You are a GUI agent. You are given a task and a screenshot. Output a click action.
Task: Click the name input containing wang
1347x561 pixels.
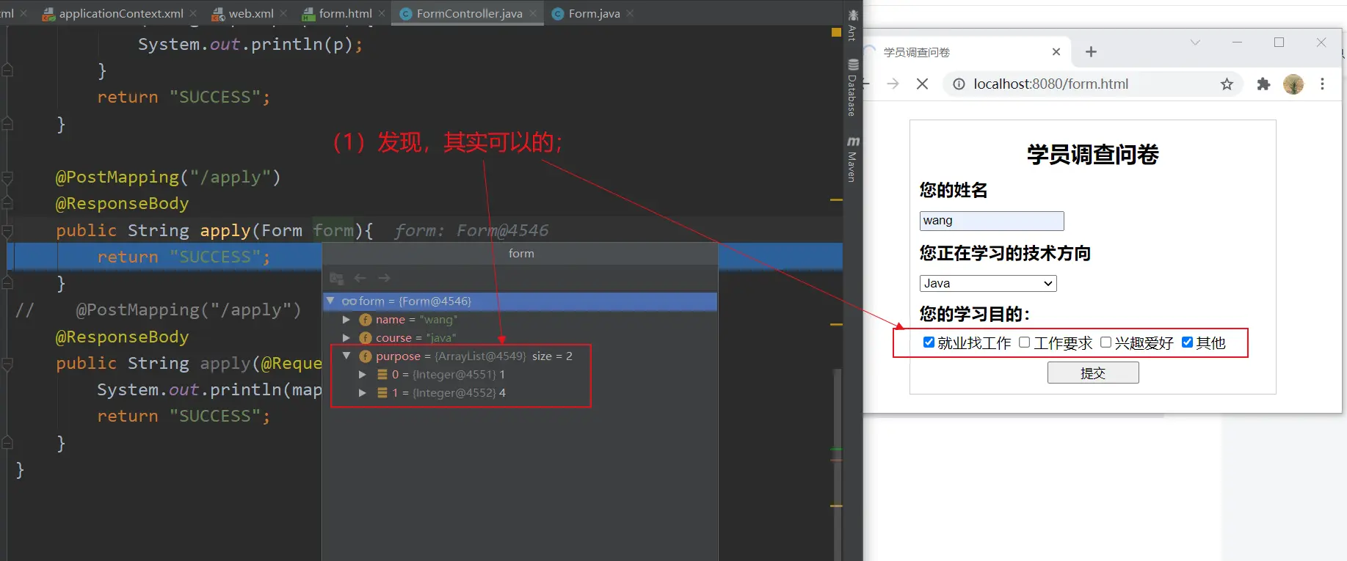[x=992, y=221]
